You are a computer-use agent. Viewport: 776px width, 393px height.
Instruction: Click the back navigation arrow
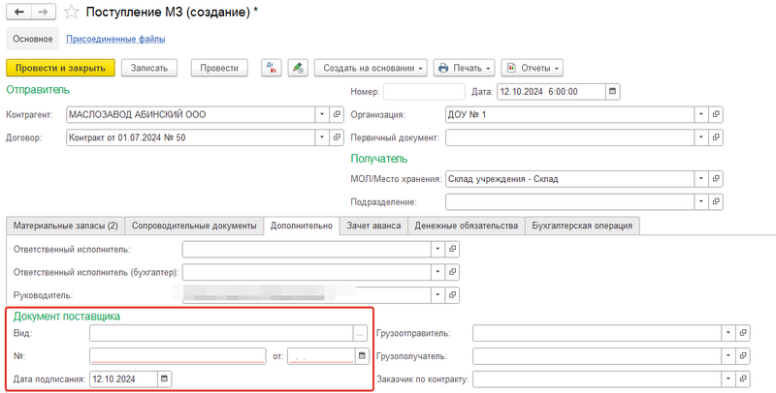pyautogui.click(x=18, y=12)
